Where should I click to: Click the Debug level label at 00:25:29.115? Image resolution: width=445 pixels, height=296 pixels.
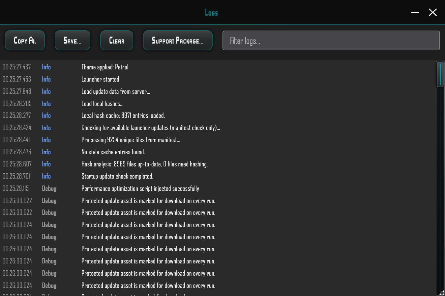point(49,188)
